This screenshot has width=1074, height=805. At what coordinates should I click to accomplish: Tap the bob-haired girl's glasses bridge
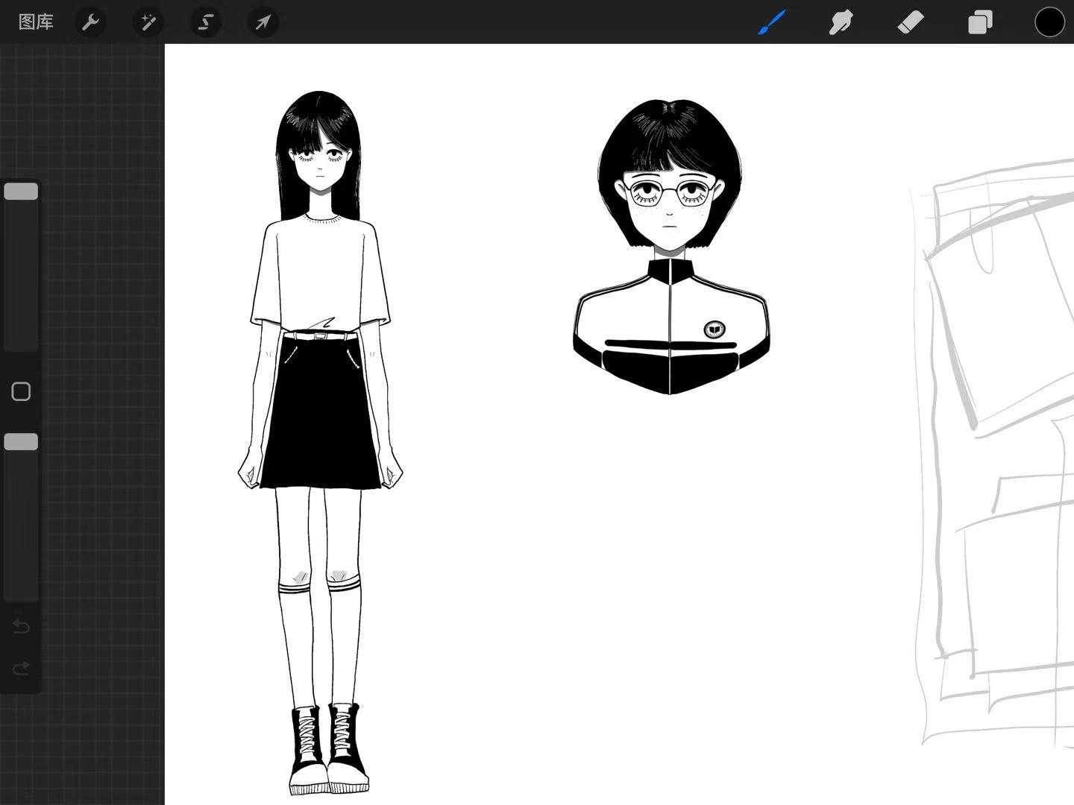[669, 192]
